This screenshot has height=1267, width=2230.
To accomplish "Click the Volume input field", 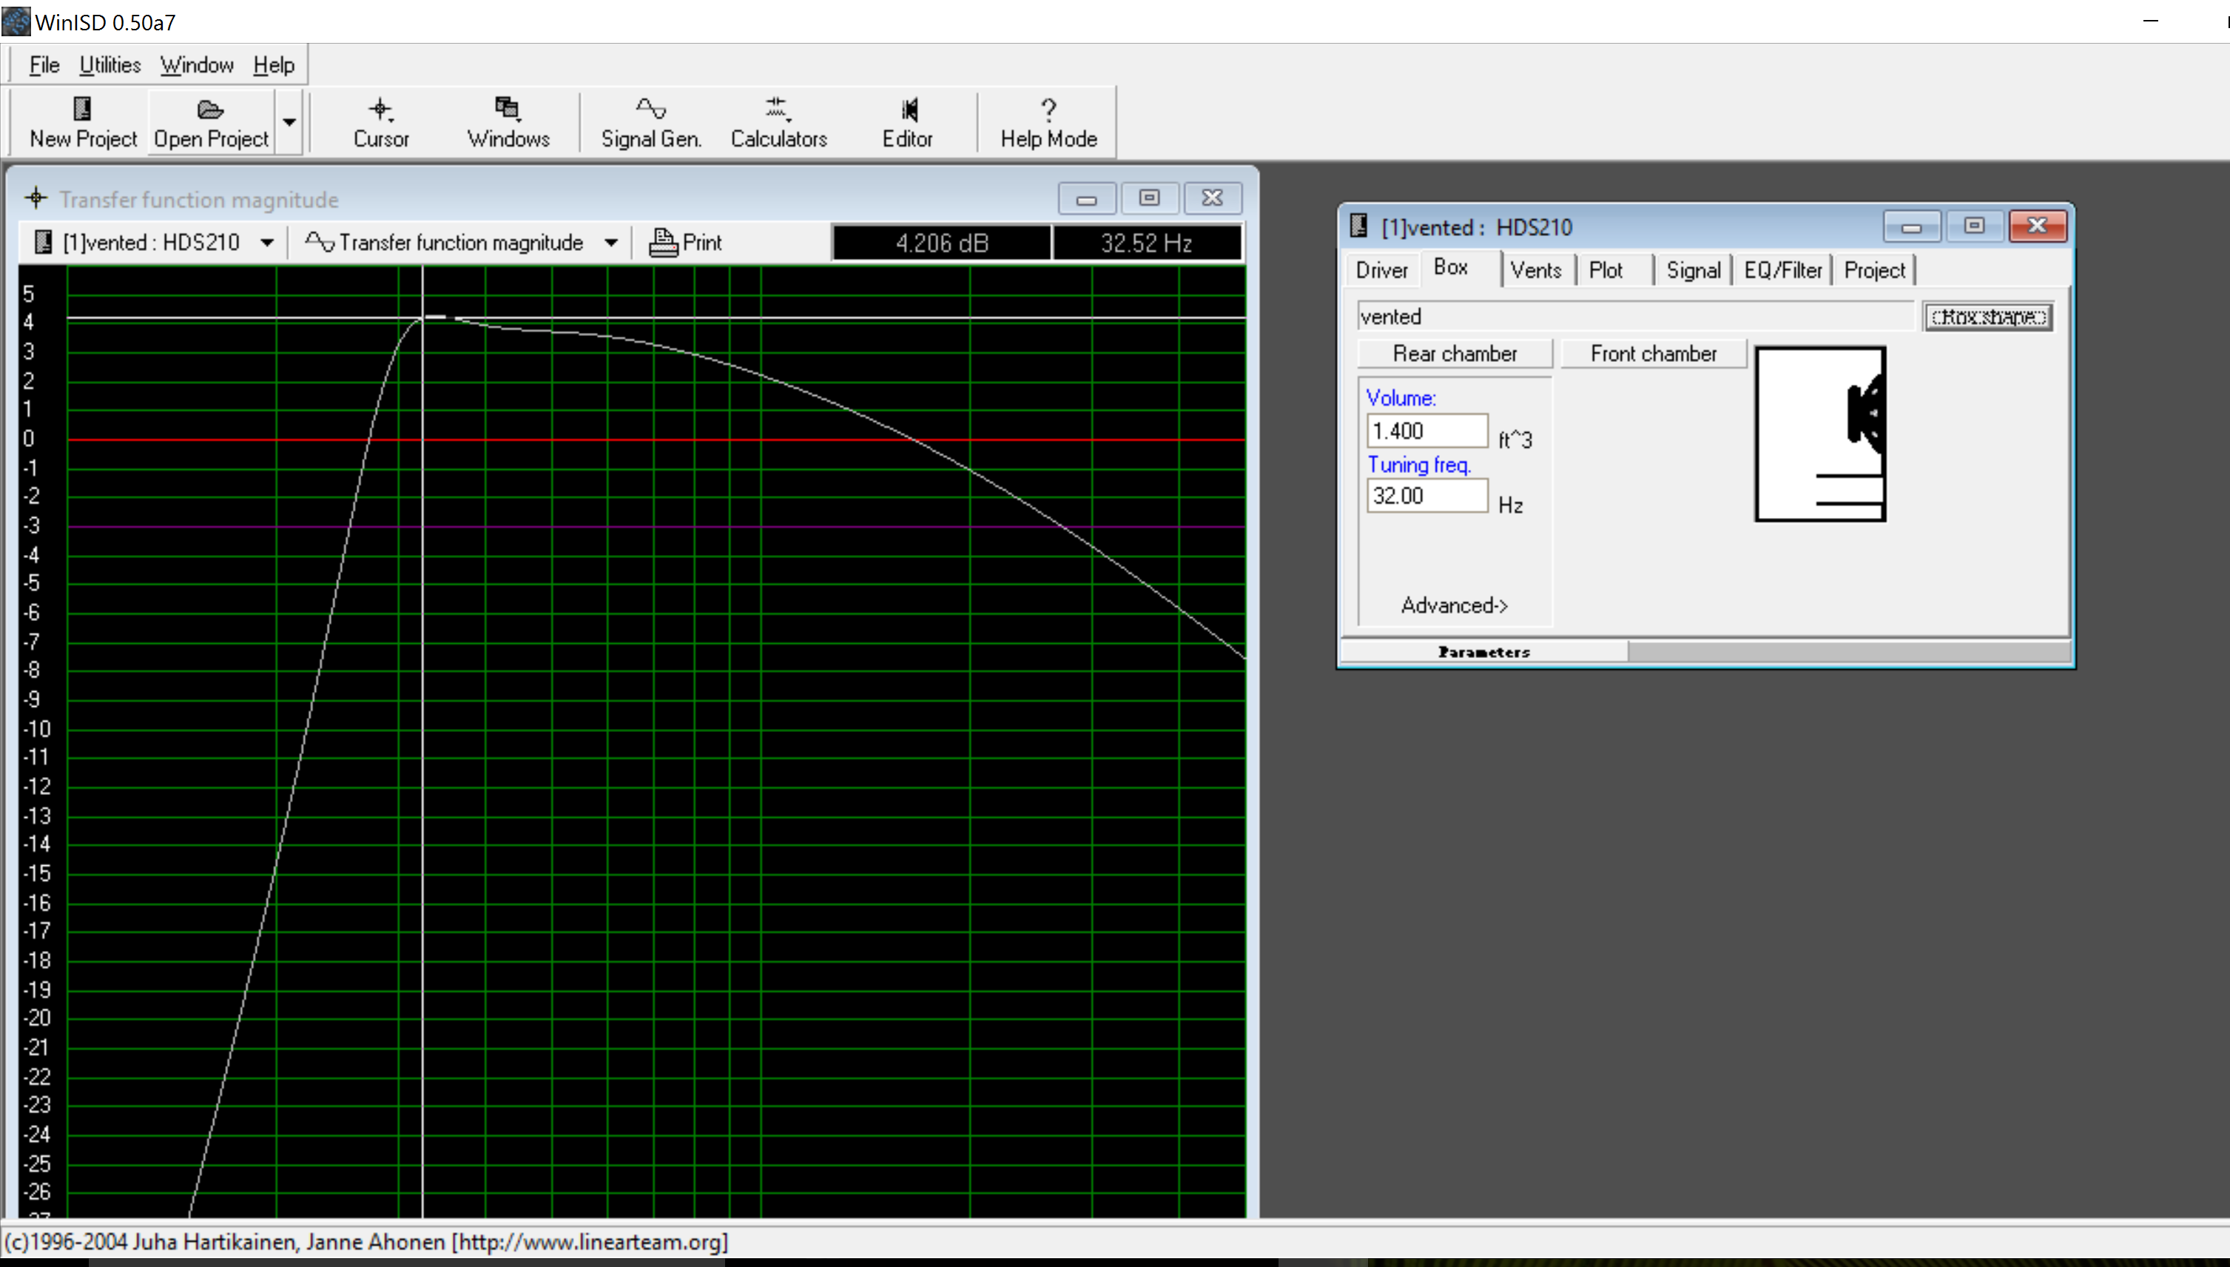I will pyautogui.click(x=1427, y=431).
